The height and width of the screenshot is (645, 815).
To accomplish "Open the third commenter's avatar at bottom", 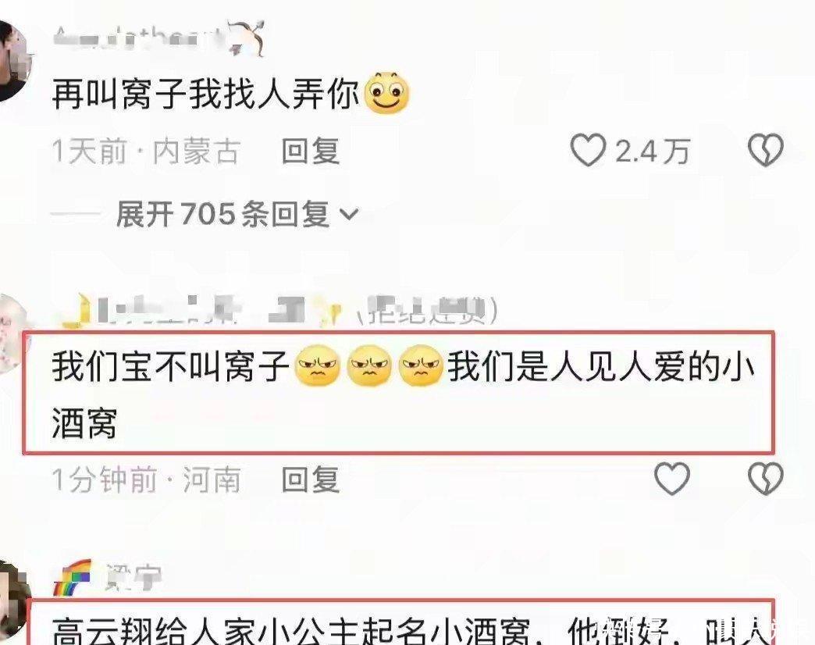I will (x=13, y=603).
